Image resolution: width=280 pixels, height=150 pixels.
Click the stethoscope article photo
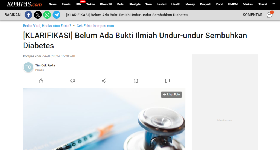click(104, 119)
